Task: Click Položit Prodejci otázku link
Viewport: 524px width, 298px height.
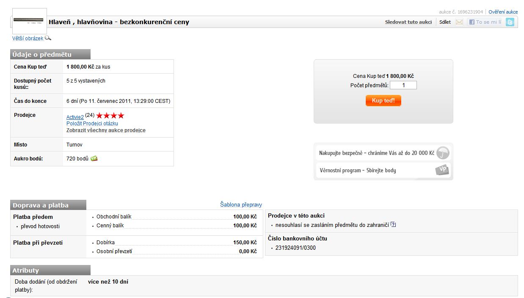Action: 92,124
